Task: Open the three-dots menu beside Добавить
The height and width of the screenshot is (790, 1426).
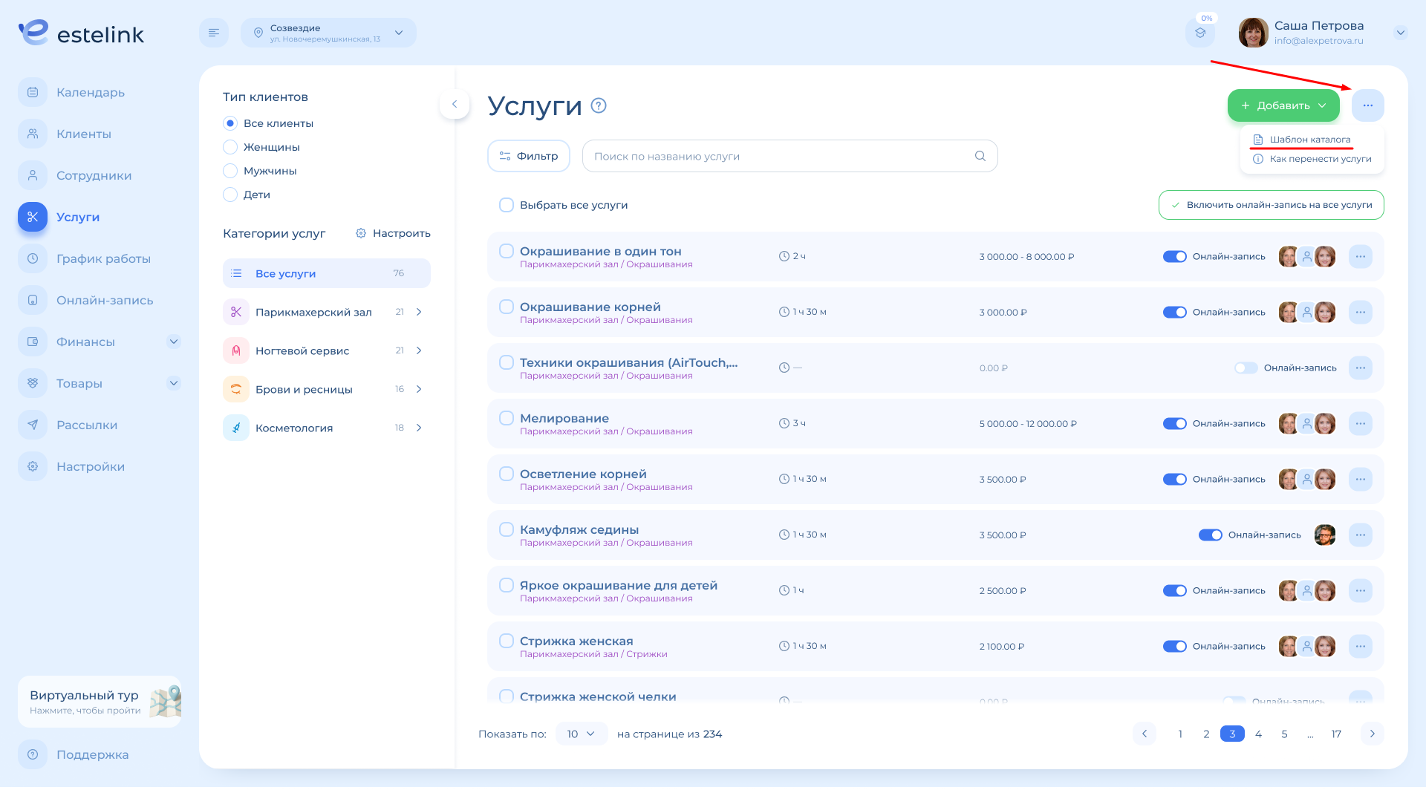Action: [1367, 105]
